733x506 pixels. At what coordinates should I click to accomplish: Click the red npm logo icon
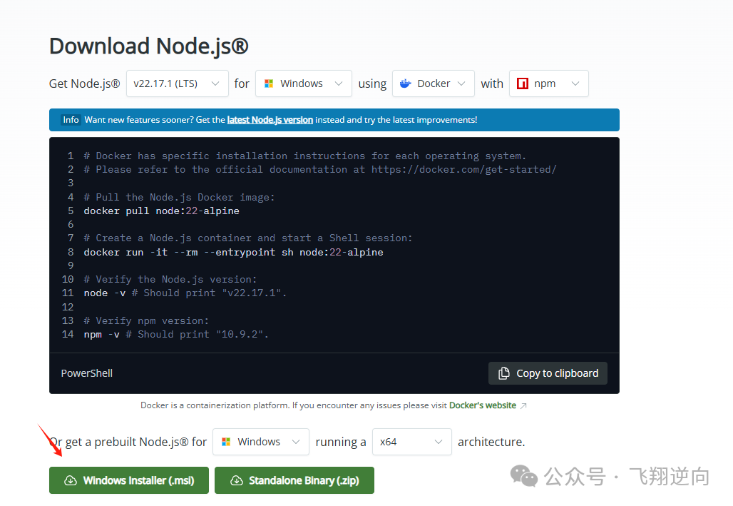[x=522, y=84]
